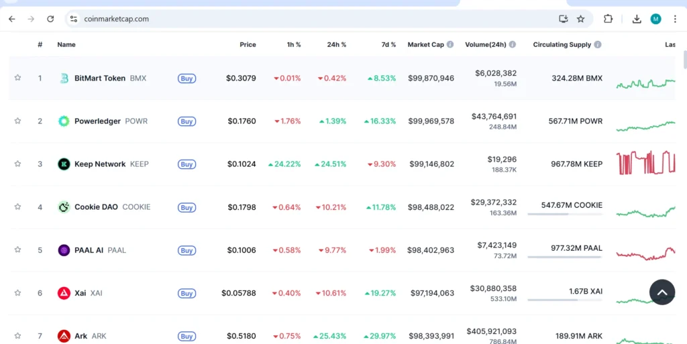Add Keep Network to watchlist star
This screenshot has width=687, height=344.
(17, 163)
